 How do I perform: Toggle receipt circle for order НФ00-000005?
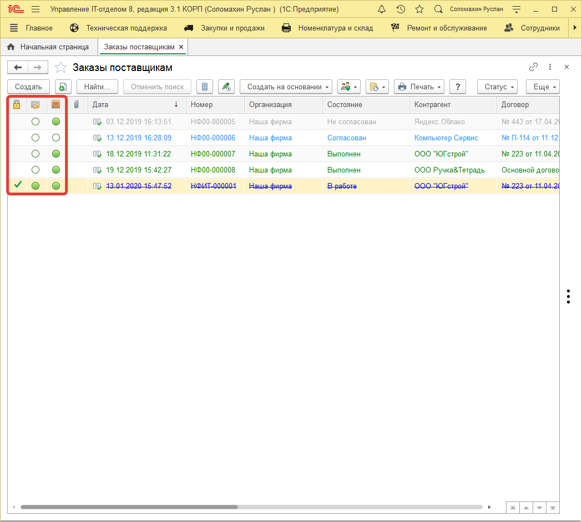click(56, 121)
